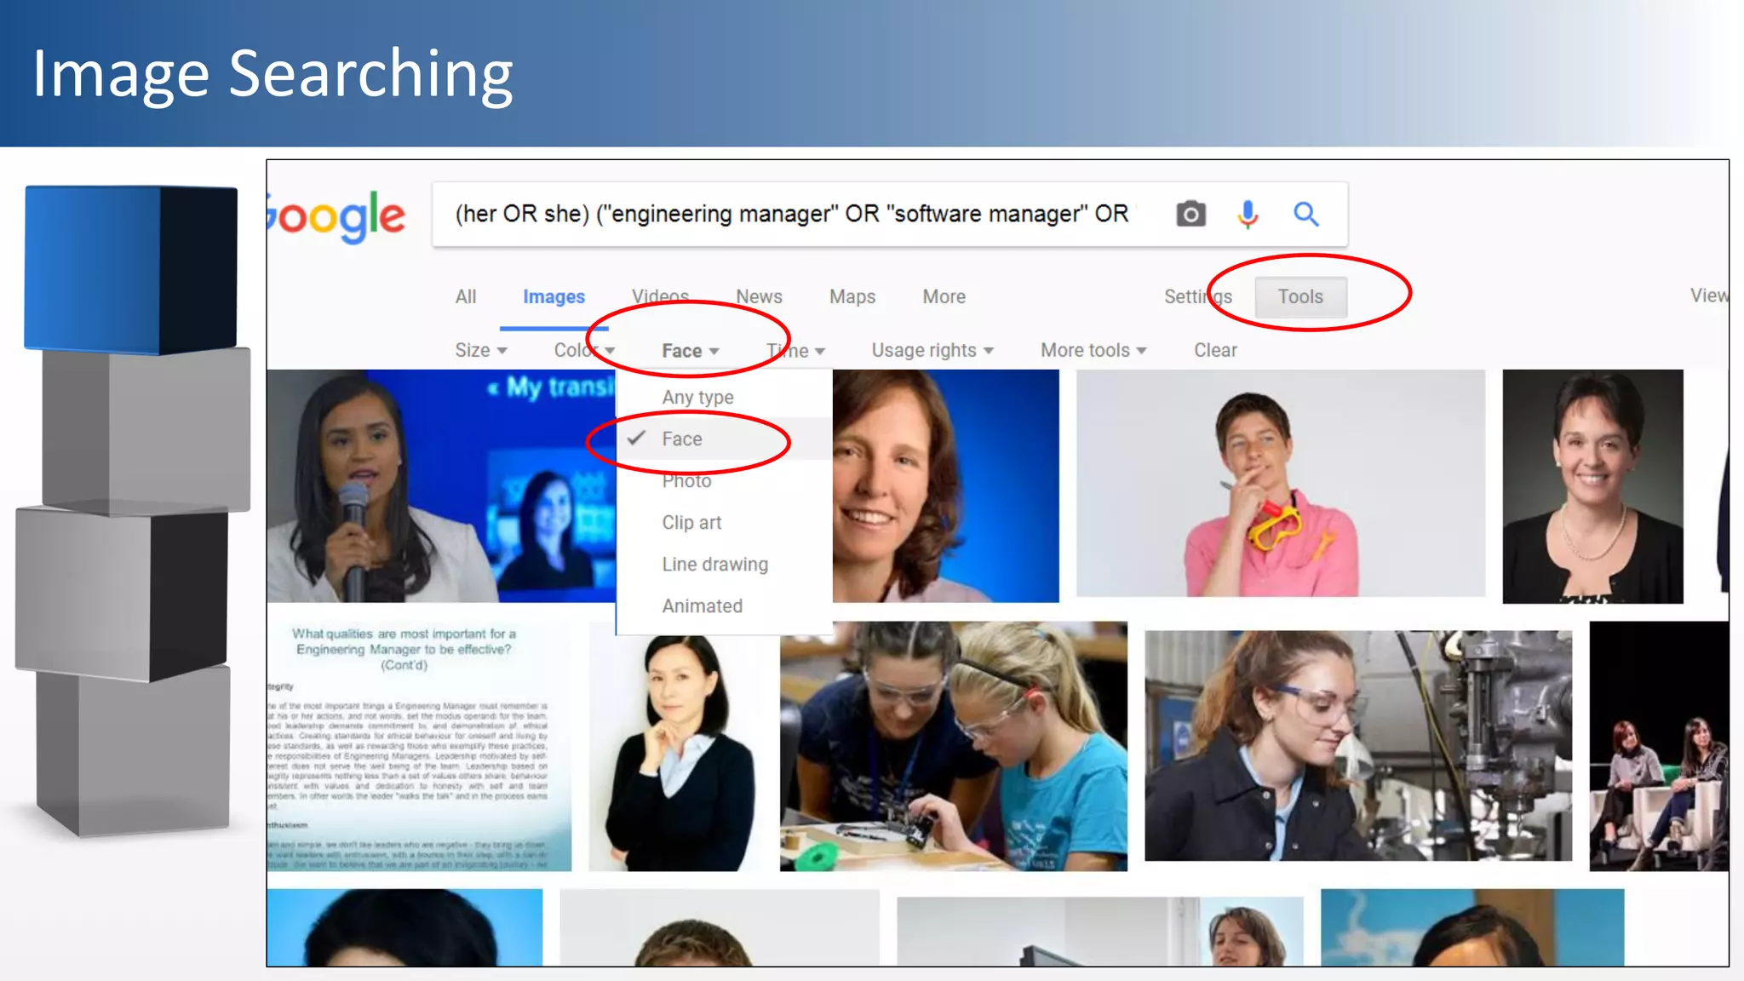Screen dimensions: 1744x981
Task: Select the checked Face option
Action: click(x=725, y=439)
